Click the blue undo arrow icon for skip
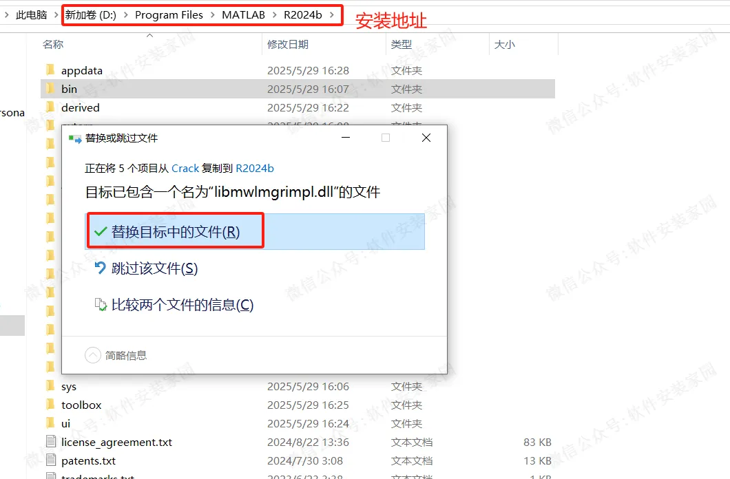This screenshot has height=479, width=730. point(100,268)
